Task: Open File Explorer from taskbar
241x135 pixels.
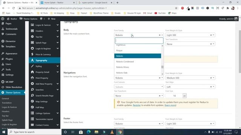Action: (x=96, y=132)
